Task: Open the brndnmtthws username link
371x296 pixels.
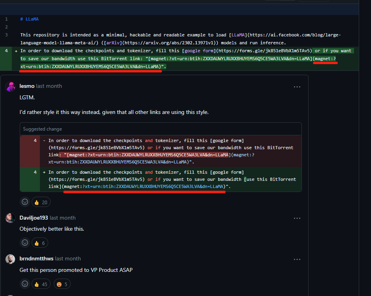Action: coord(36,258)
